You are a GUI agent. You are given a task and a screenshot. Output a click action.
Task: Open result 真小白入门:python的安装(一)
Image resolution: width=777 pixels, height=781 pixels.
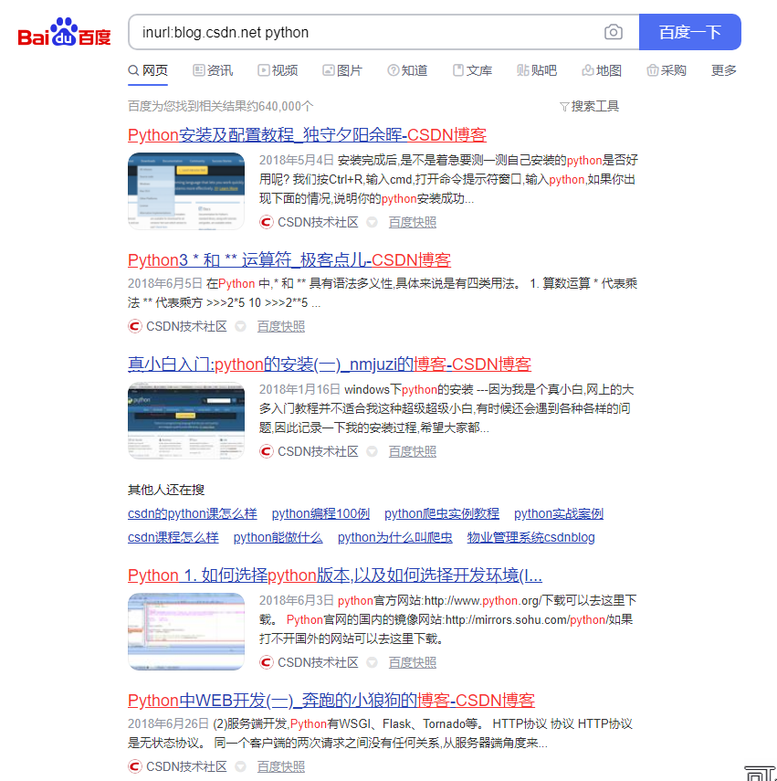pyautogui.click(x=330, y=364)
